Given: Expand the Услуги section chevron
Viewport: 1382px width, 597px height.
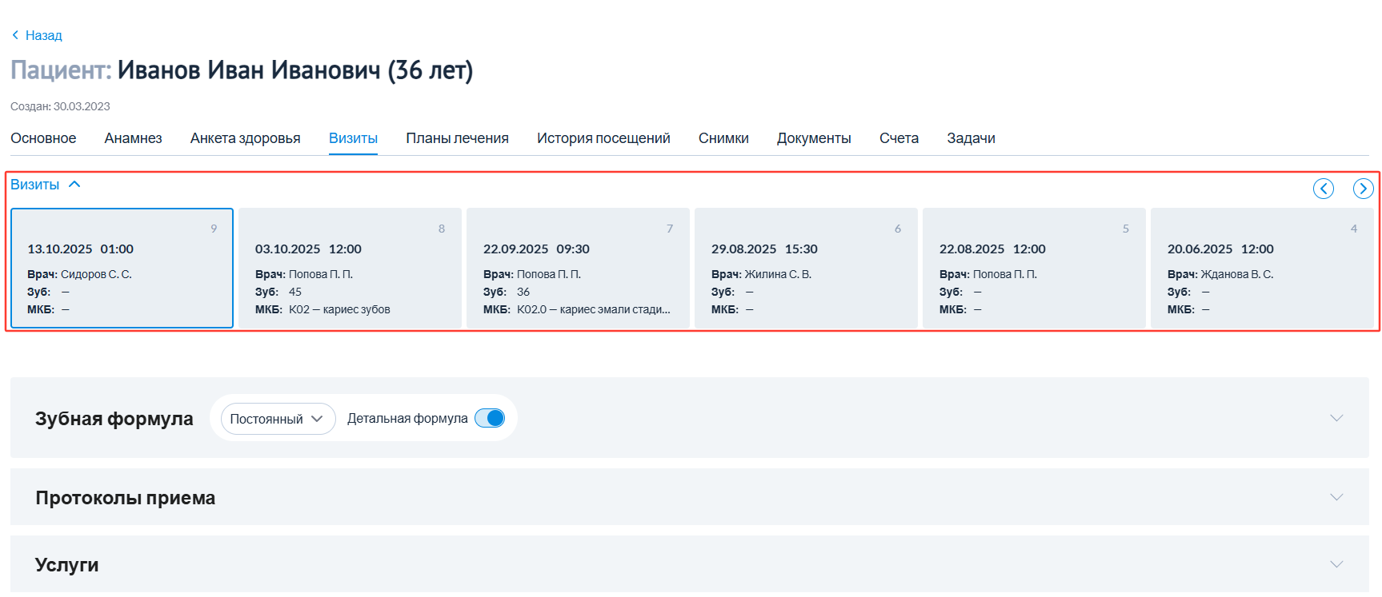Looking at the screenshot, I should click(1336, 564).
